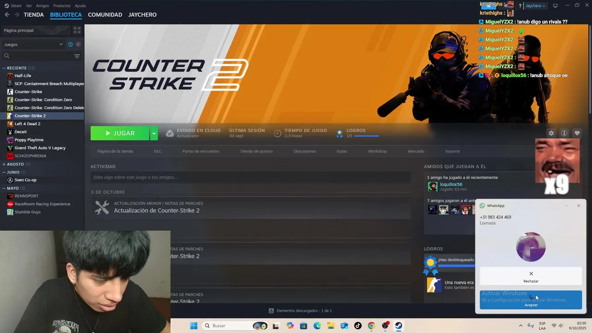Open Microsoft Edge from the taskbar
The width and height of the screenshot is (592, 333).
317,326
